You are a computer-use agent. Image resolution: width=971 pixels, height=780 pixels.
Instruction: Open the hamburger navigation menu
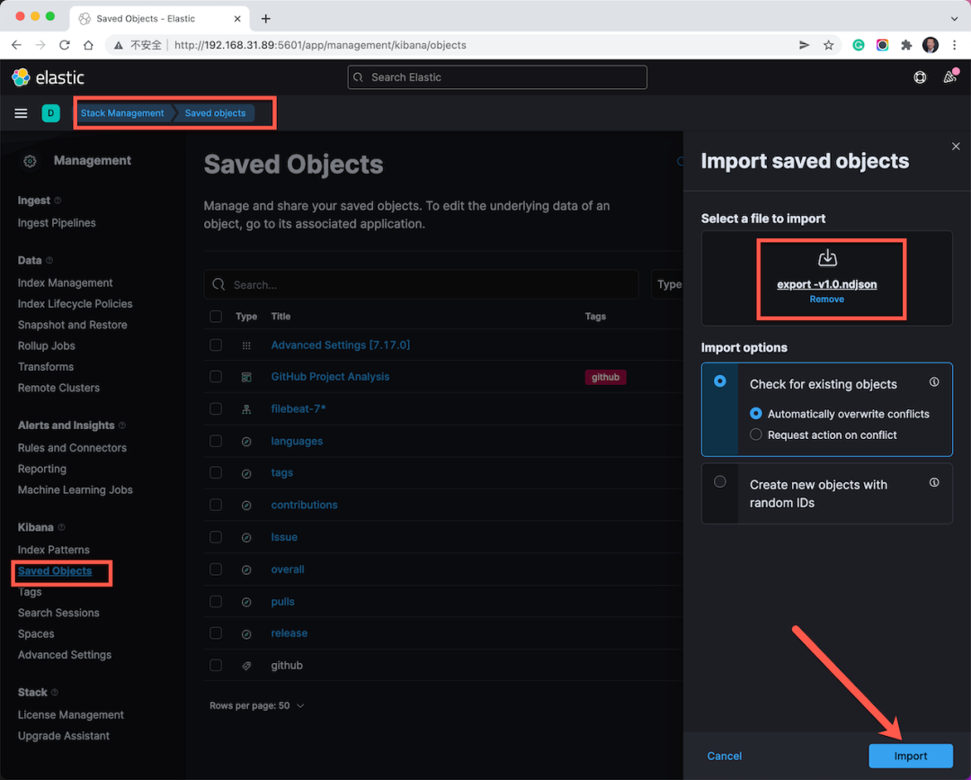coord(21,113)
